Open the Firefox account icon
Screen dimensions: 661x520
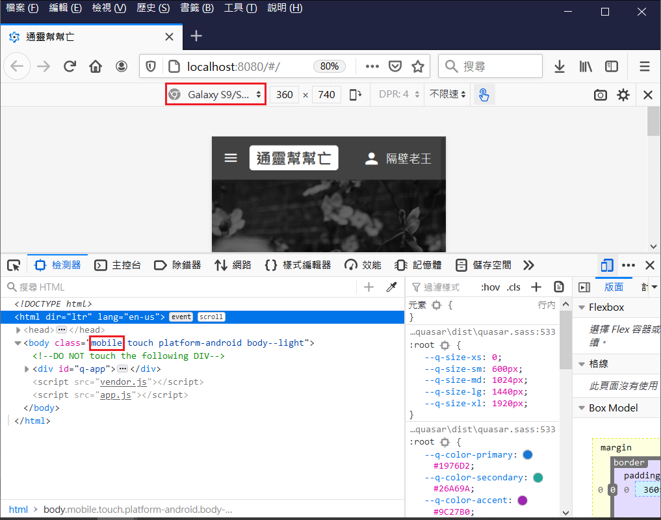122,66
